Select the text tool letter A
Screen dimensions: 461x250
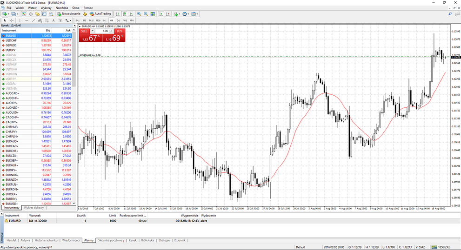53,20
